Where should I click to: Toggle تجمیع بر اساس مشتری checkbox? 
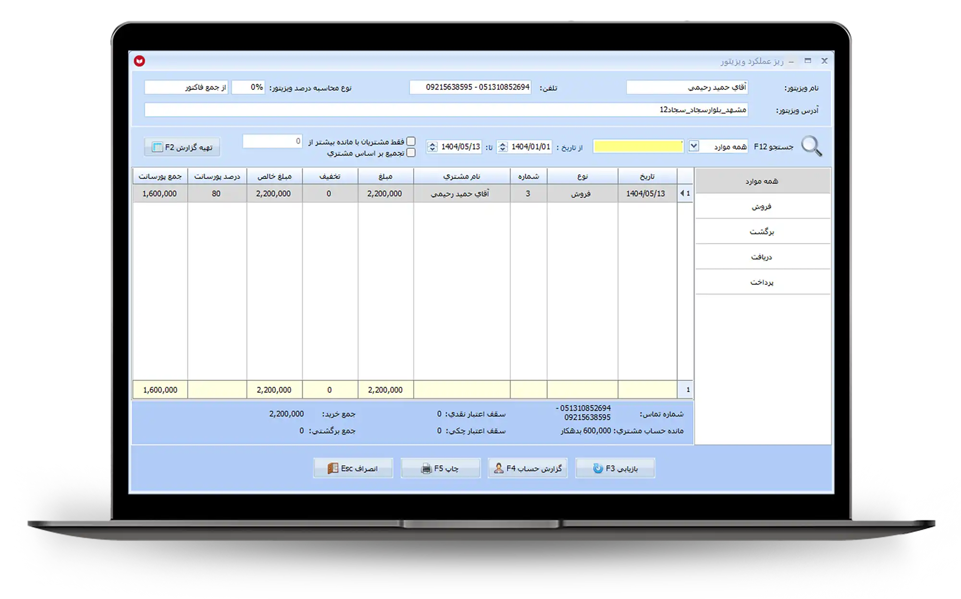[x=411, y=153]
